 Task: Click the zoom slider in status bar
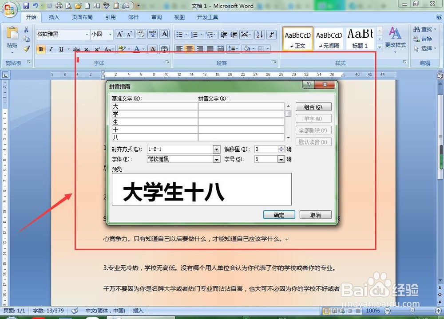412,311
